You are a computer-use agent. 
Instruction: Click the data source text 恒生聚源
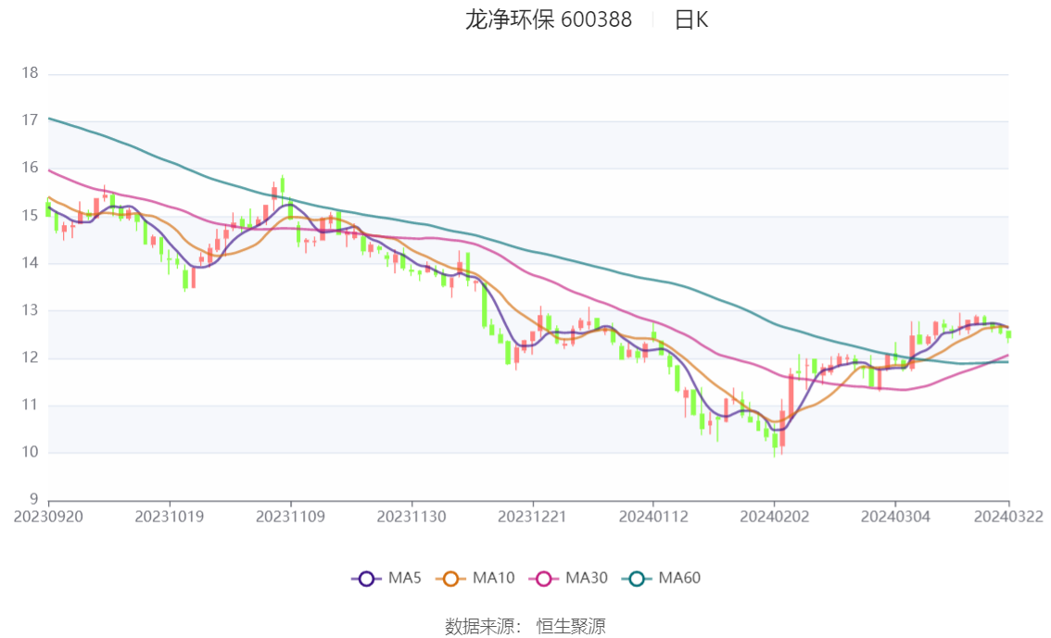tap(571, 626)
